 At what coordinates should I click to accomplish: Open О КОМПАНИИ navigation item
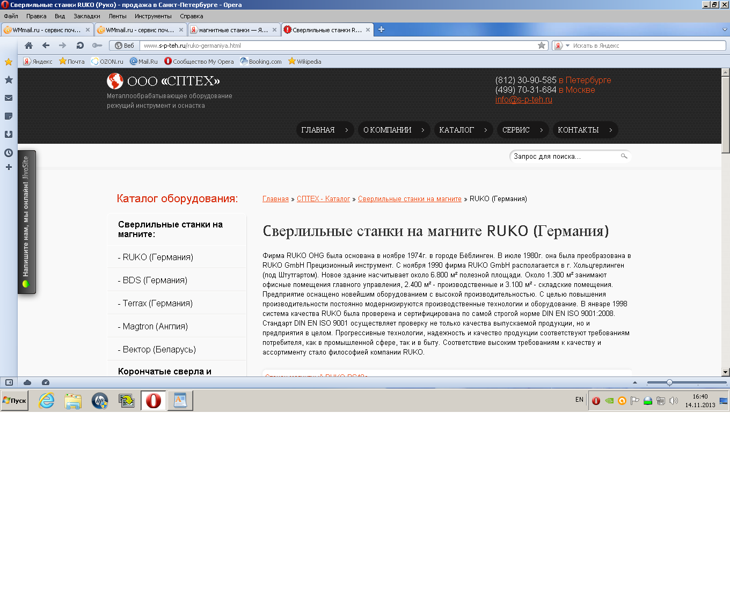tap(394, 130)
